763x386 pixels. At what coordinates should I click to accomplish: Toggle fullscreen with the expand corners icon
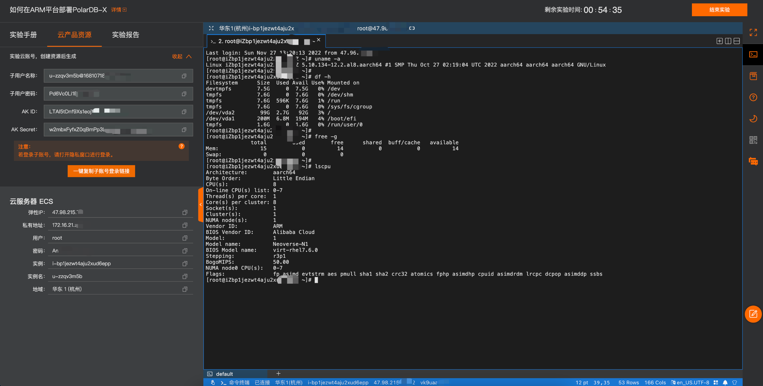pos(753,32)
